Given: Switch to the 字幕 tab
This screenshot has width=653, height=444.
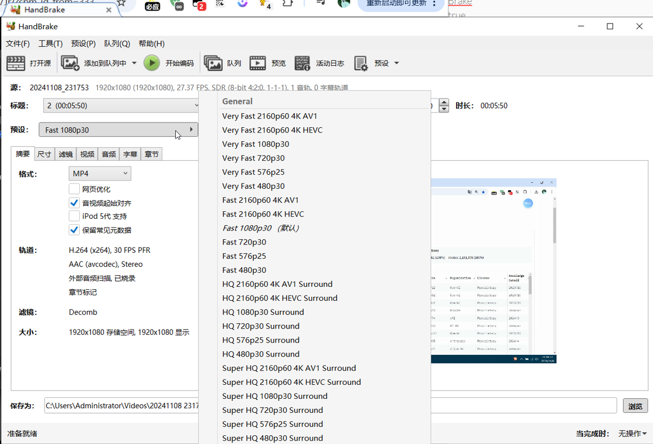Looking at the screenshot, I should 130,154.
